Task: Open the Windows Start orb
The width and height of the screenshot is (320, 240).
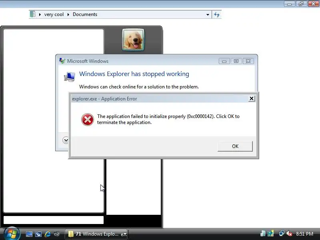Action: point(12,234)
